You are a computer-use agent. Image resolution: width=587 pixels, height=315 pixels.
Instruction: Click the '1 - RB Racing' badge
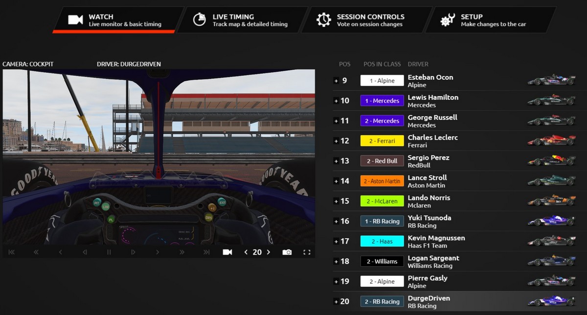click(x=382, y=221)
